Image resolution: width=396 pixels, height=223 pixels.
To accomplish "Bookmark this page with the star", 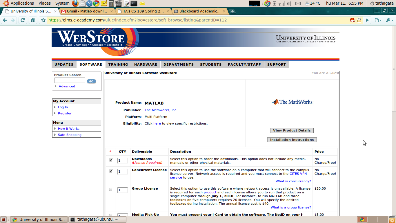I will coord(43,20).
